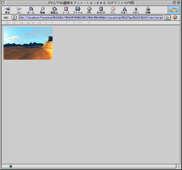Click the dimmed index grid icon in links toolbar

[x=14, y=23]
